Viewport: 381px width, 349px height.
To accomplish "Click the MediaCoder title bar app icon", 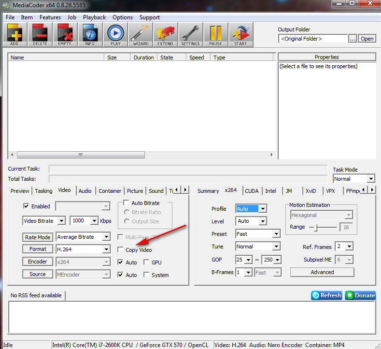I will tap(6, 5).
